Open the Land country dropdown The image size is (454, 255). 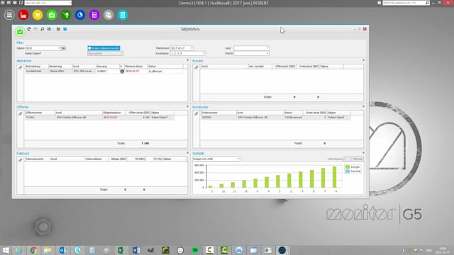pos(251,48)
